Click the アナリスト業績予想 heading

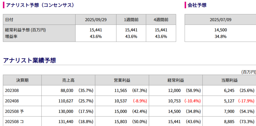(x=29, y=60)
